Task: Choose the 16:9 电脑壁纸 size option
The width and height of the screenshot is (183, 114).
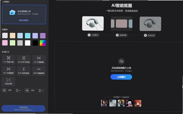Action: pyautogui.click(x=39, y=71)
